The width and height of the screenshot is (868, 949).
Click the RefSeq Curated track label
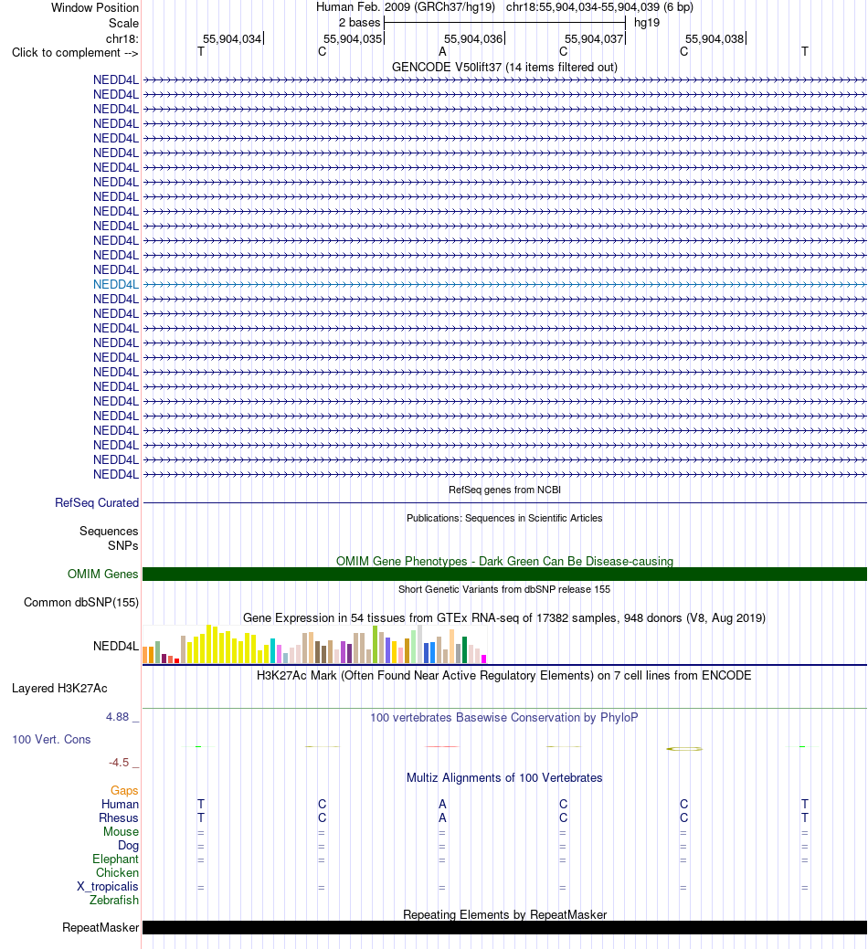(97, 503)
